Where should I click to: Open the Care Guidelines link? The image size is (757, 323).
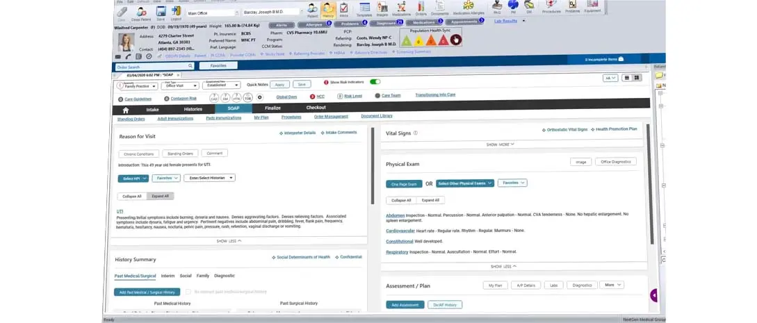click(138, 99)
